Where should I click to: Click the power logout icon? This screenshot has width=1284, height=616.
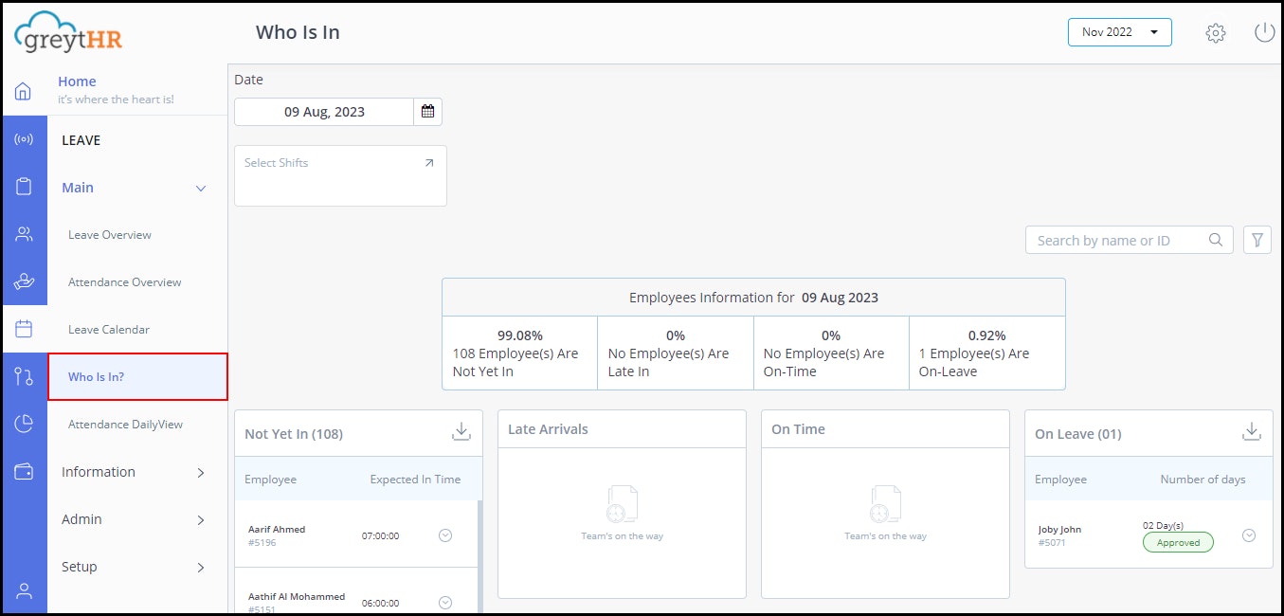1264,32
